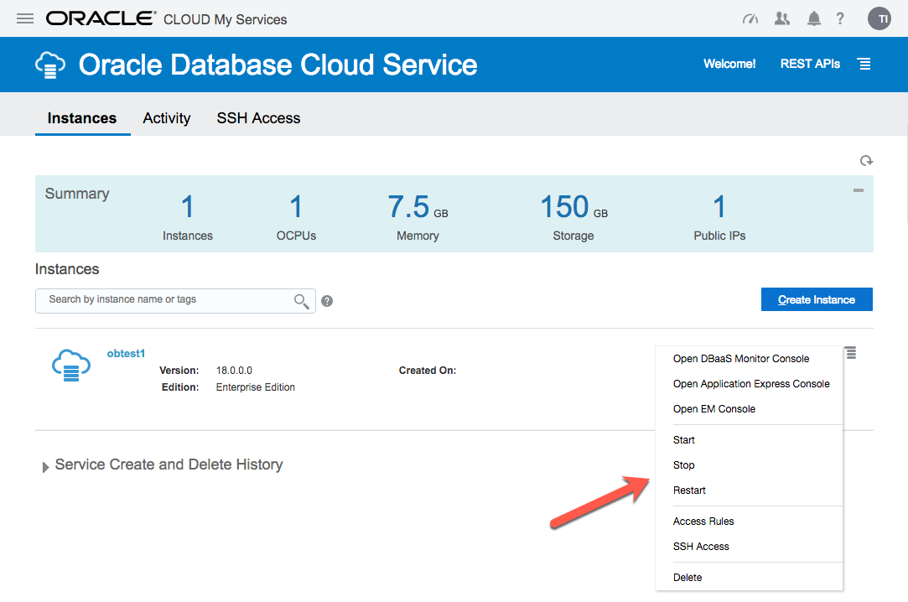The height and width of the screenshot is (602, 908).
Task: Click the CLOUD My Services header text
Action: coord(226,19)
